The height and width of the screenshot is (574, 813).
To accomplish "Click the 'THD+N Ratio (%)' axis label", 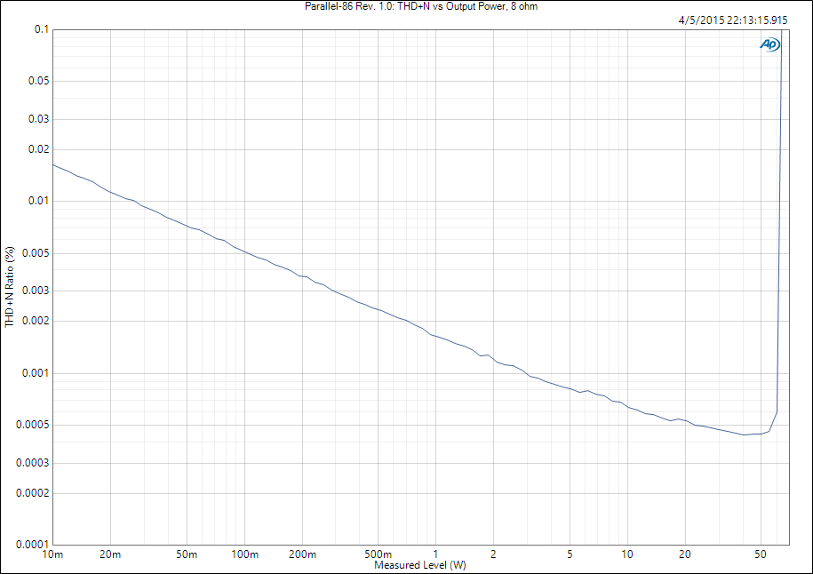I will [x=10, y=287].
